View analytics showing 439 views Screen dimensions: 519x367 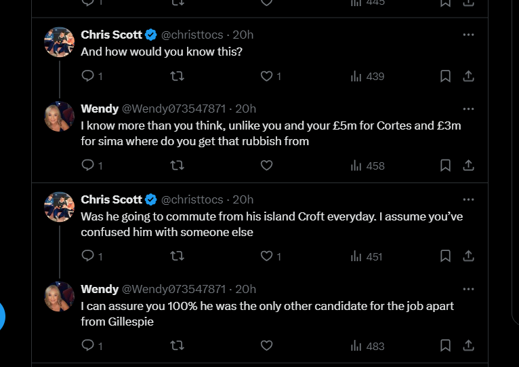point(367,76)
